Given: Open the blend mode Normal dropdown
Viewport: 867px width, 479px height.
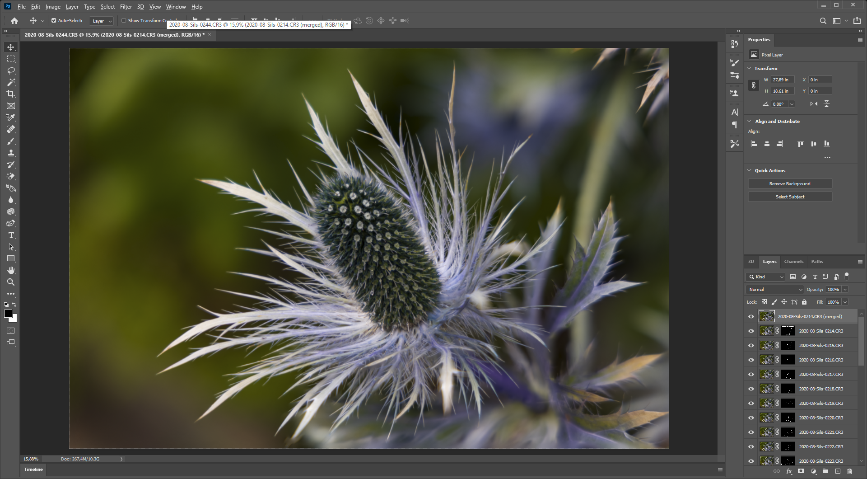Looking at the screenshot, I should 775,290.
